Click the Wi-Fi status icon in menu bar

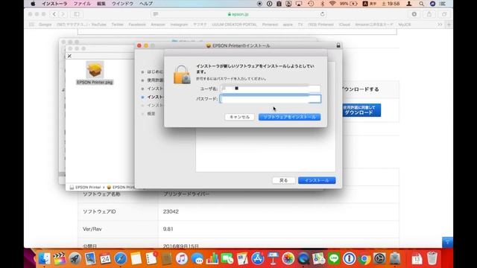click(332, 4)
